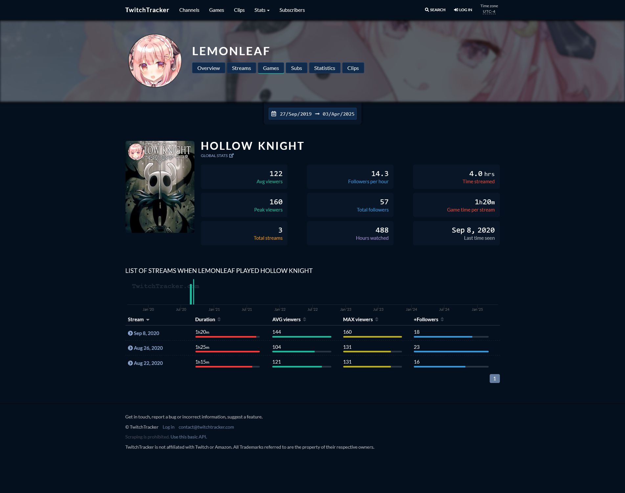Screen dimensions: 625x493
Task: Click the arrow icon beside Sep 8, 2020
Action: [130, 333]
